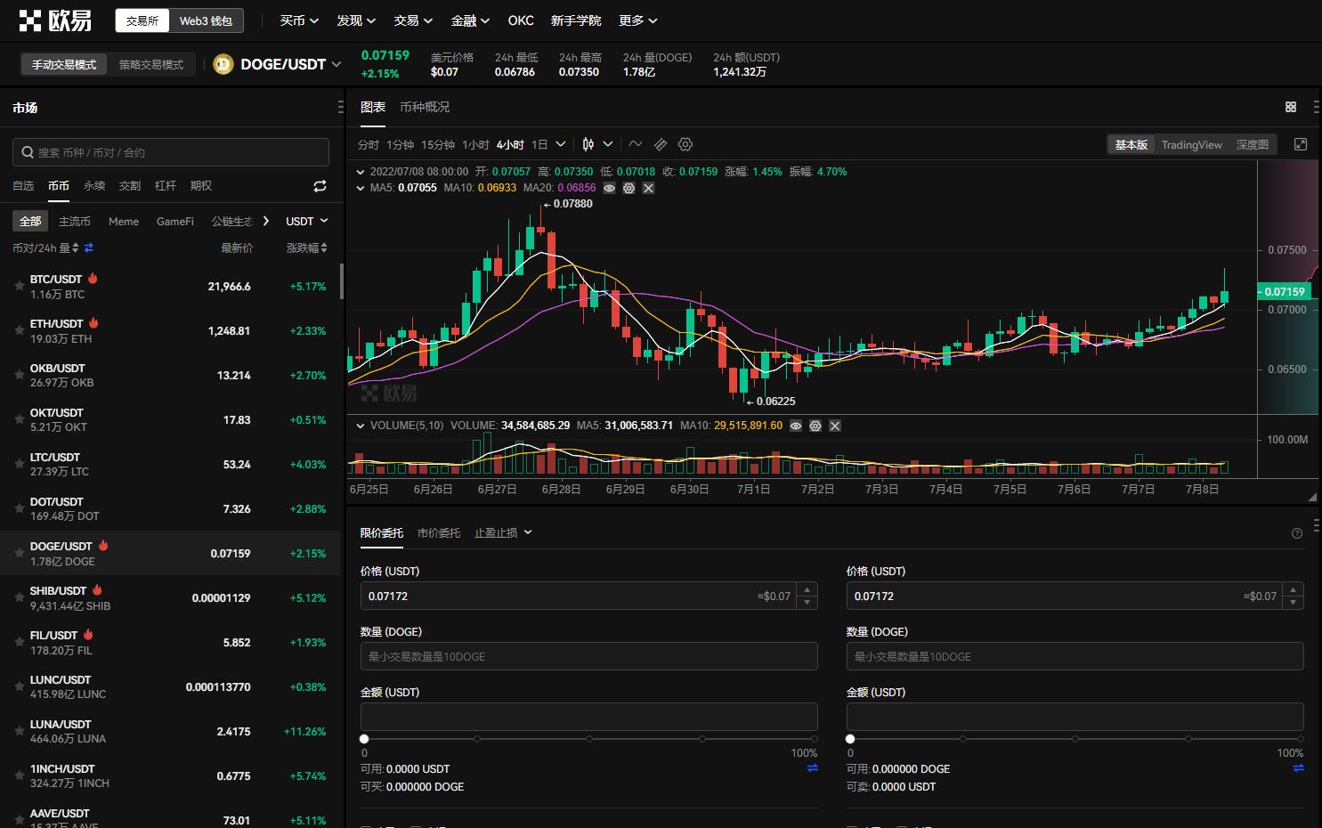This screenshot has width=1322, height=828.
Task: Click the market list refresh swap icon
Action: [320, 186]
